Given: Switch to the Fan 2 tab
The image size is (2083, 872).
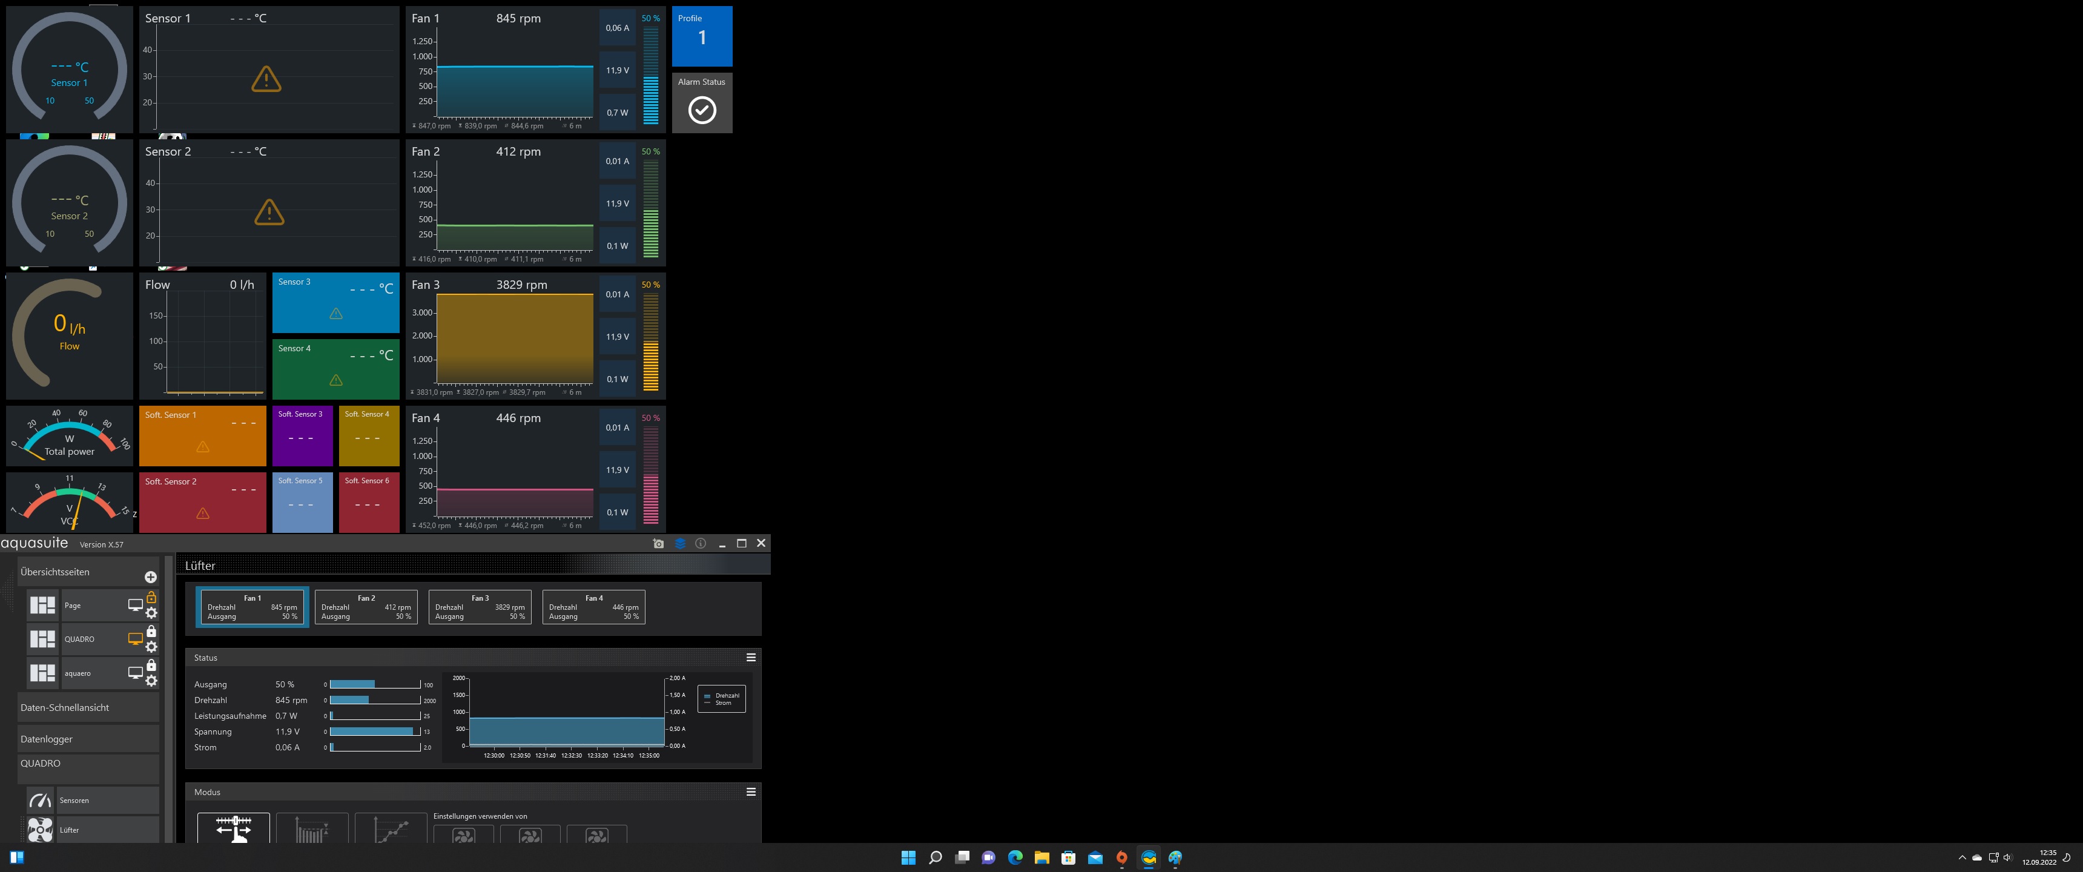Looking at the screenshot, I should [366, 607].
